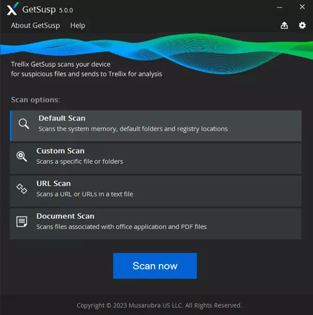Screen dimensions: 313x315
Task: Minimize the GetSusp window
Action: tap(279, 7)
